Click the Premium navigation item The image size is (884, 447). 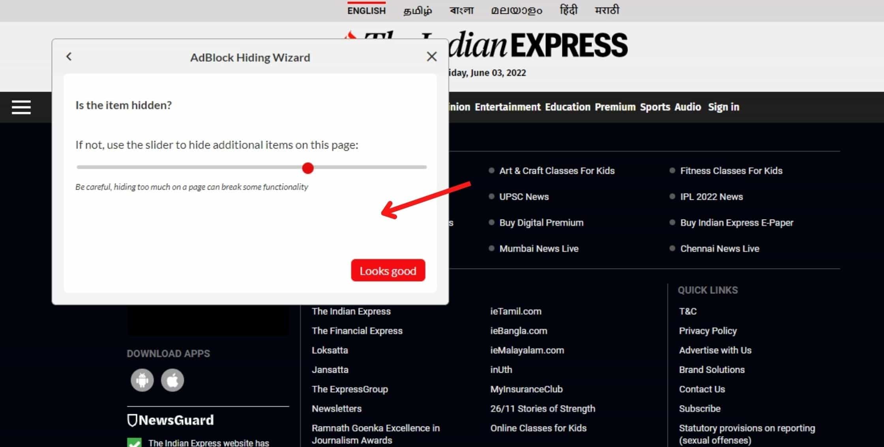615,107
